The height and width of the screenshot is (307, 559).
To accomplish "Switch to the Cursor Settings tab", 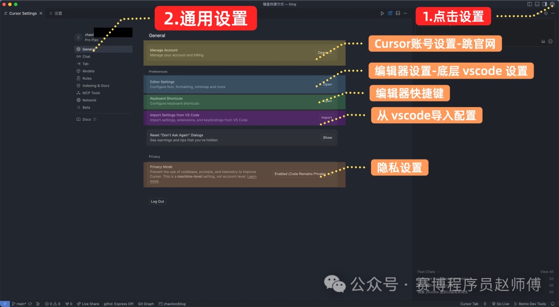I will (x=22, y=13).
